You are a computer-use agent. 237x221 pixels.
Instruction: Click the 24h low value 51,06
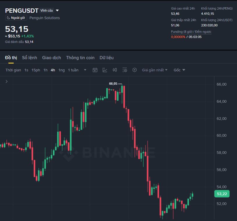coord(175,25)
